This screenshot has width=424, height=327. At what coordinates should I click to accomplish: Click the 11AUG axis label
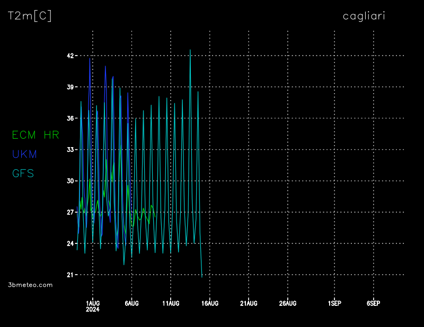point(171,303)
